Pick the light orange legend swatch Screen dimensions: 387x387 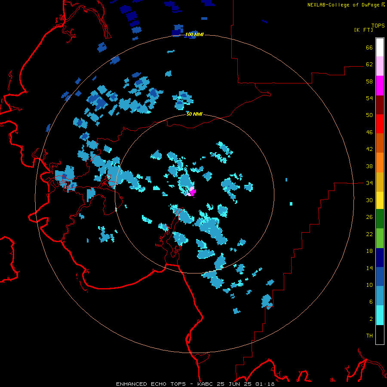[380, 163]
